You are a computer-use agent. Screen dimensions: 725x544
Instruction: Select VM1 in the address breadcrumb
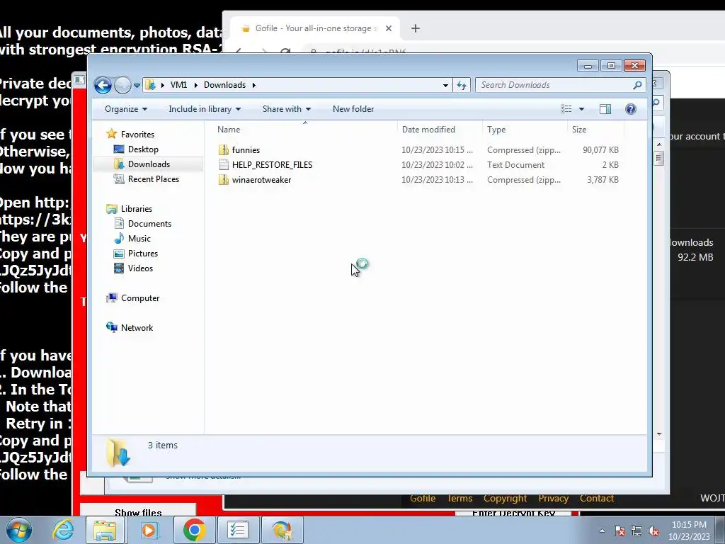[178, 85]
